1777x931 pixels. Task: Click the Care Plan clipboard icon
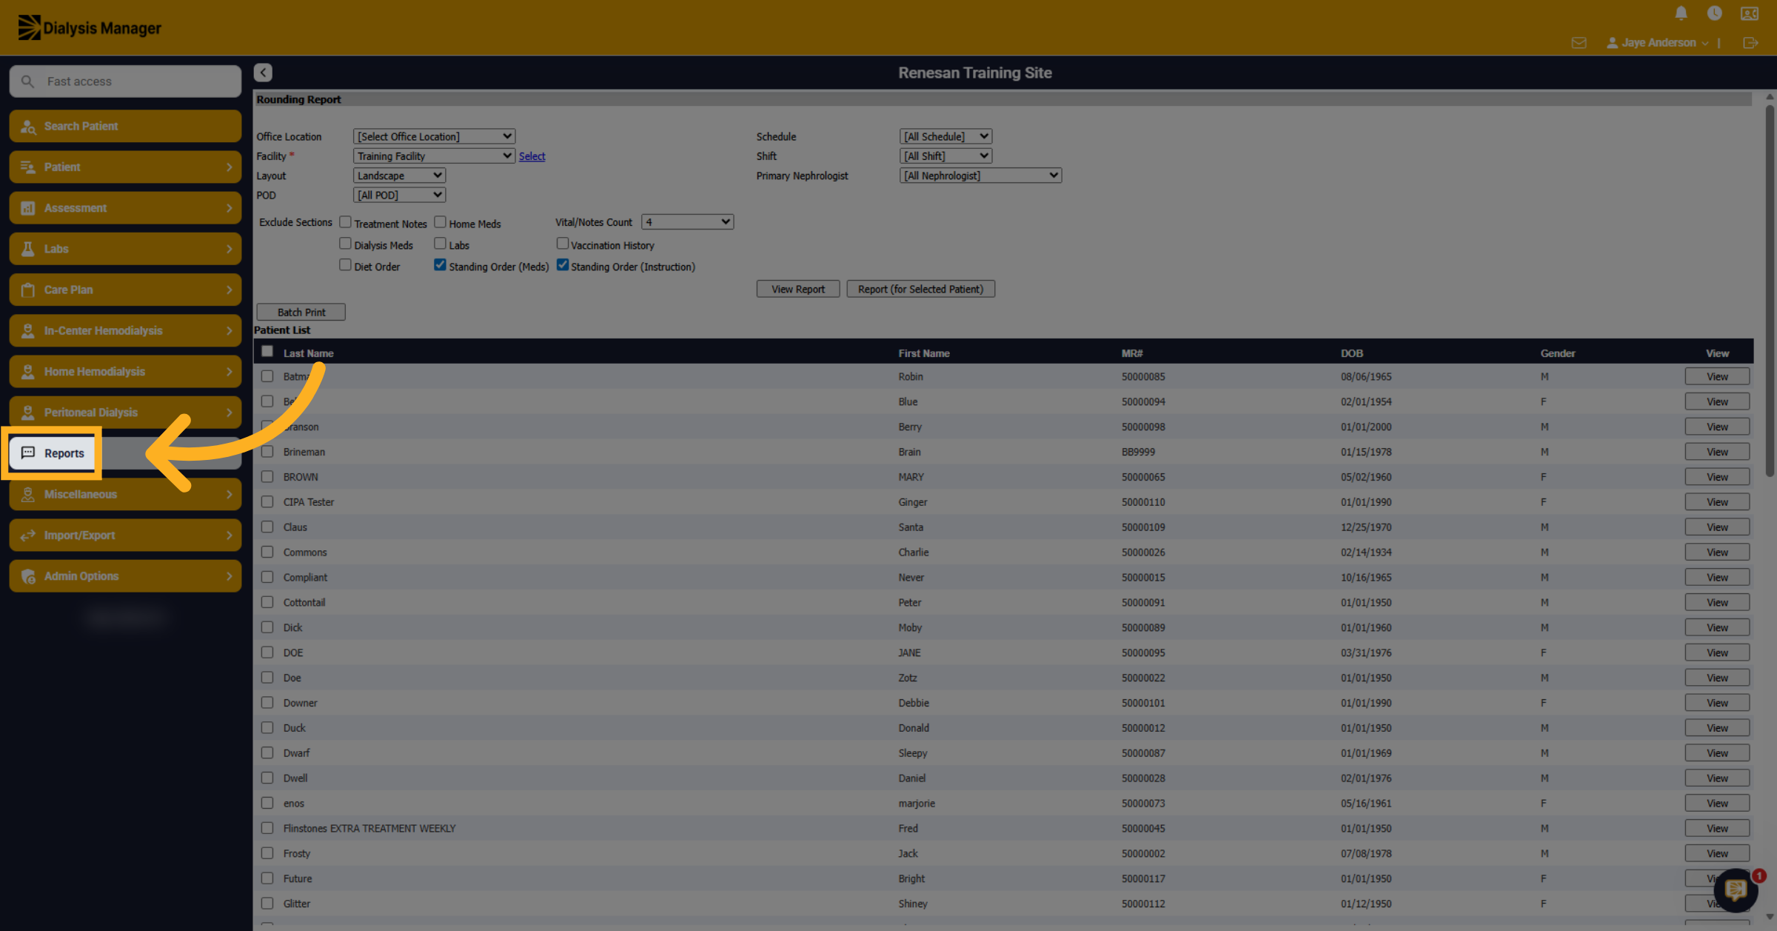tap(27, 290)
